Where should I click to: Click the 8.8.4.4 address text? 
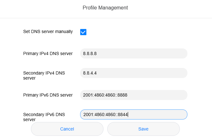coord(90,73)
